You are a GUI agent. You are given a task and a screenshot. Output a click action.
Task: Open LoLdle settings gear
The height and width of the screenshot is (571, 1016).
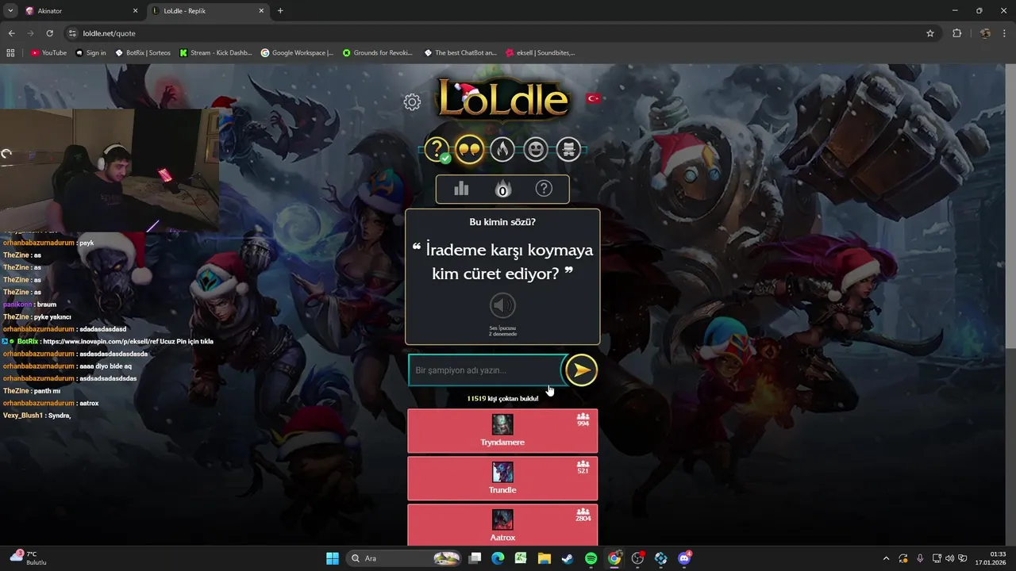pyautogui.click(x=412, y=102)
